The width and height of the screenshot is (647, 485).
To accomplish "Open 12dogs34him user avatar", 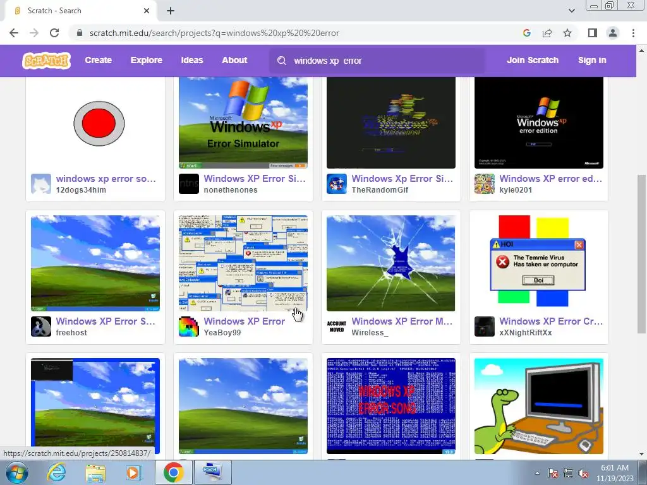I will click(x=41, y=184).
